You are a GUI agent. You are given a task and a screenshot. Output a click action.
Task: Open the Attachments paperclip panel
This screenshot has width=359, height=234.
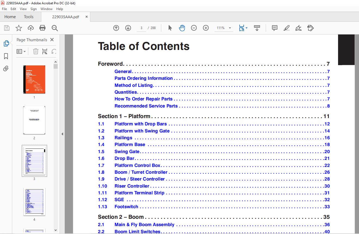click(x=6, y=68)
